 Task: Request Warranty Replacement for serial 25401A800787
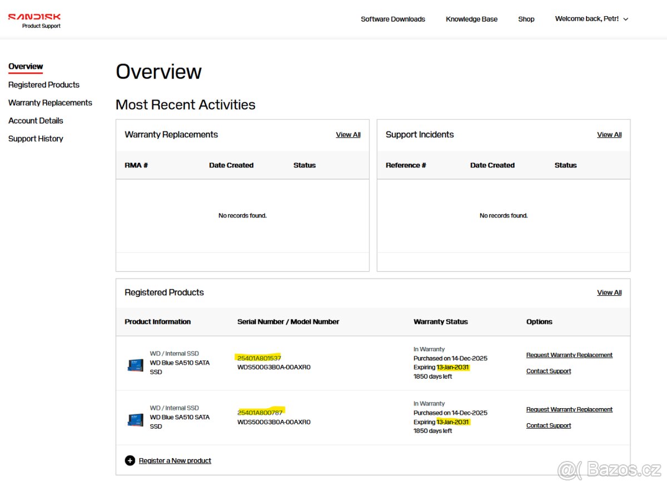click(569, 409)
